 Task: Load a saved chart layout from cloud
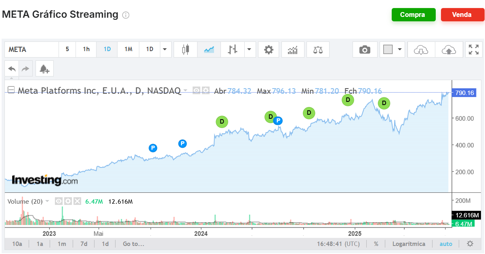coord(421,50)
